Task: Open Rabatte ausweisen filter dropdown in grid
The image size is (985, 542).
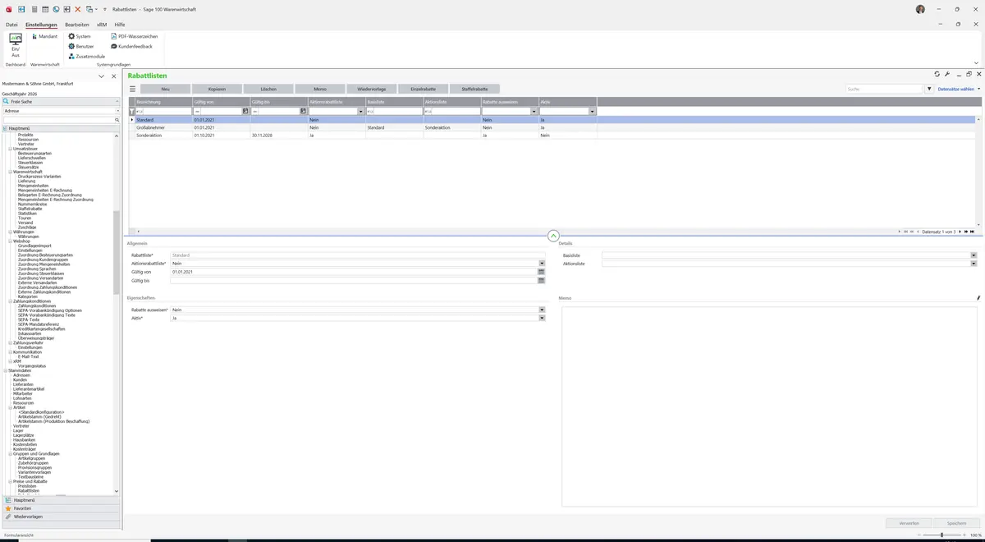Action: [535, 111]
